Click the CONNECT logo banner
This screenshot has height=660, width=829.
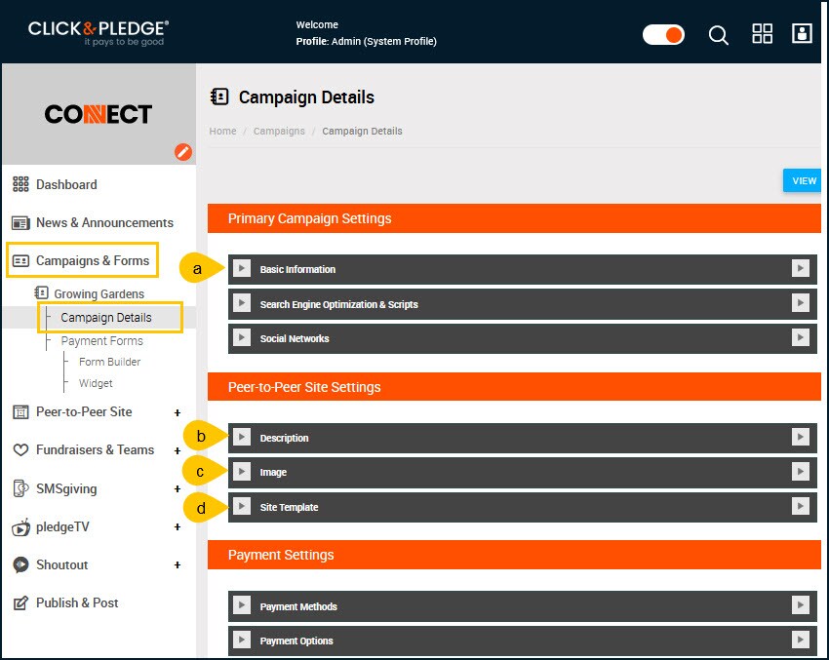[x=99, y=114]
